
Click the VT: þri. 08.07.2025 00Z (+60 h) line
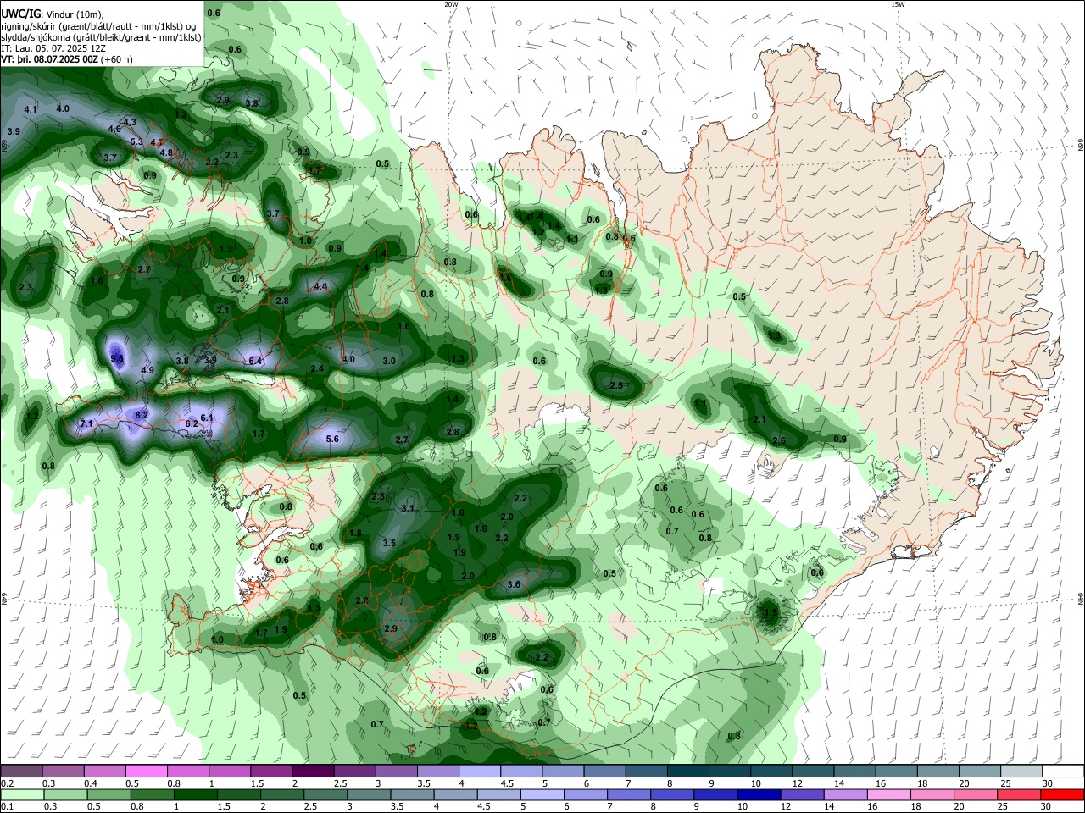67,59
